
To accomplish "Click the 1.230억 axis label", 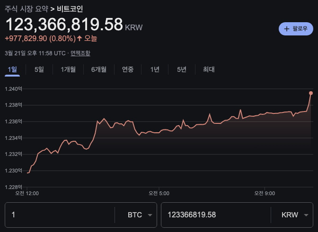I will click(x=13, y=171).
